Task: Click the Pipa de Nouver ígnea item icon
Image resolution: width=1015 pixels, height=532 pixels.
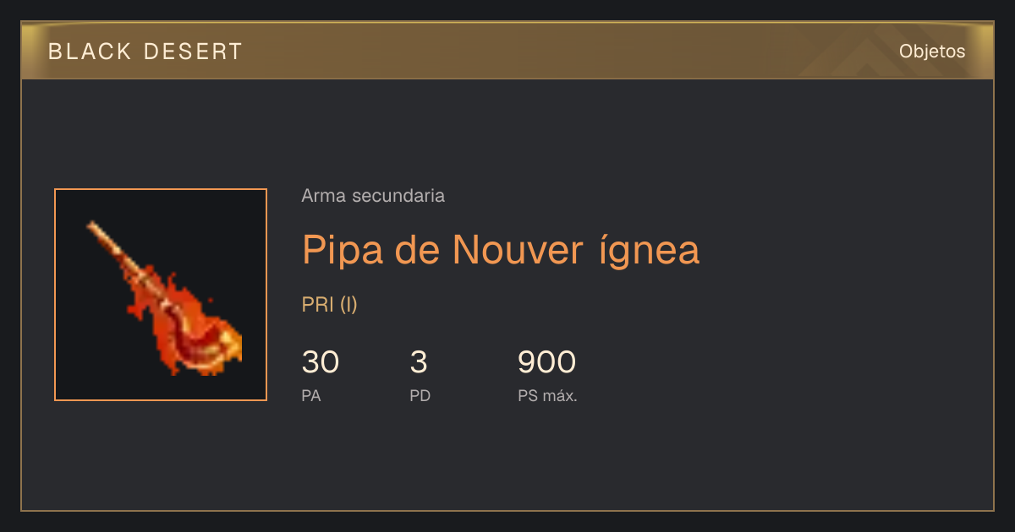Action: [x=161, y=295]
